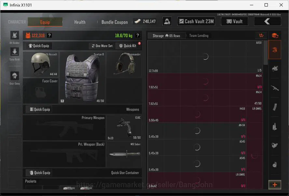
Task: Click the empty Face Cover slot
Action: pos(41,91)
